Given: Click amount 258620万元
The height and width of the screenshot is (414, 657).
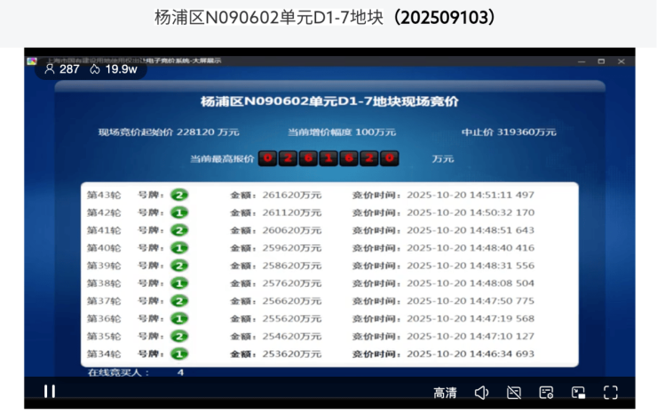Looking at the screenshot, I should (x=292, y=266).
